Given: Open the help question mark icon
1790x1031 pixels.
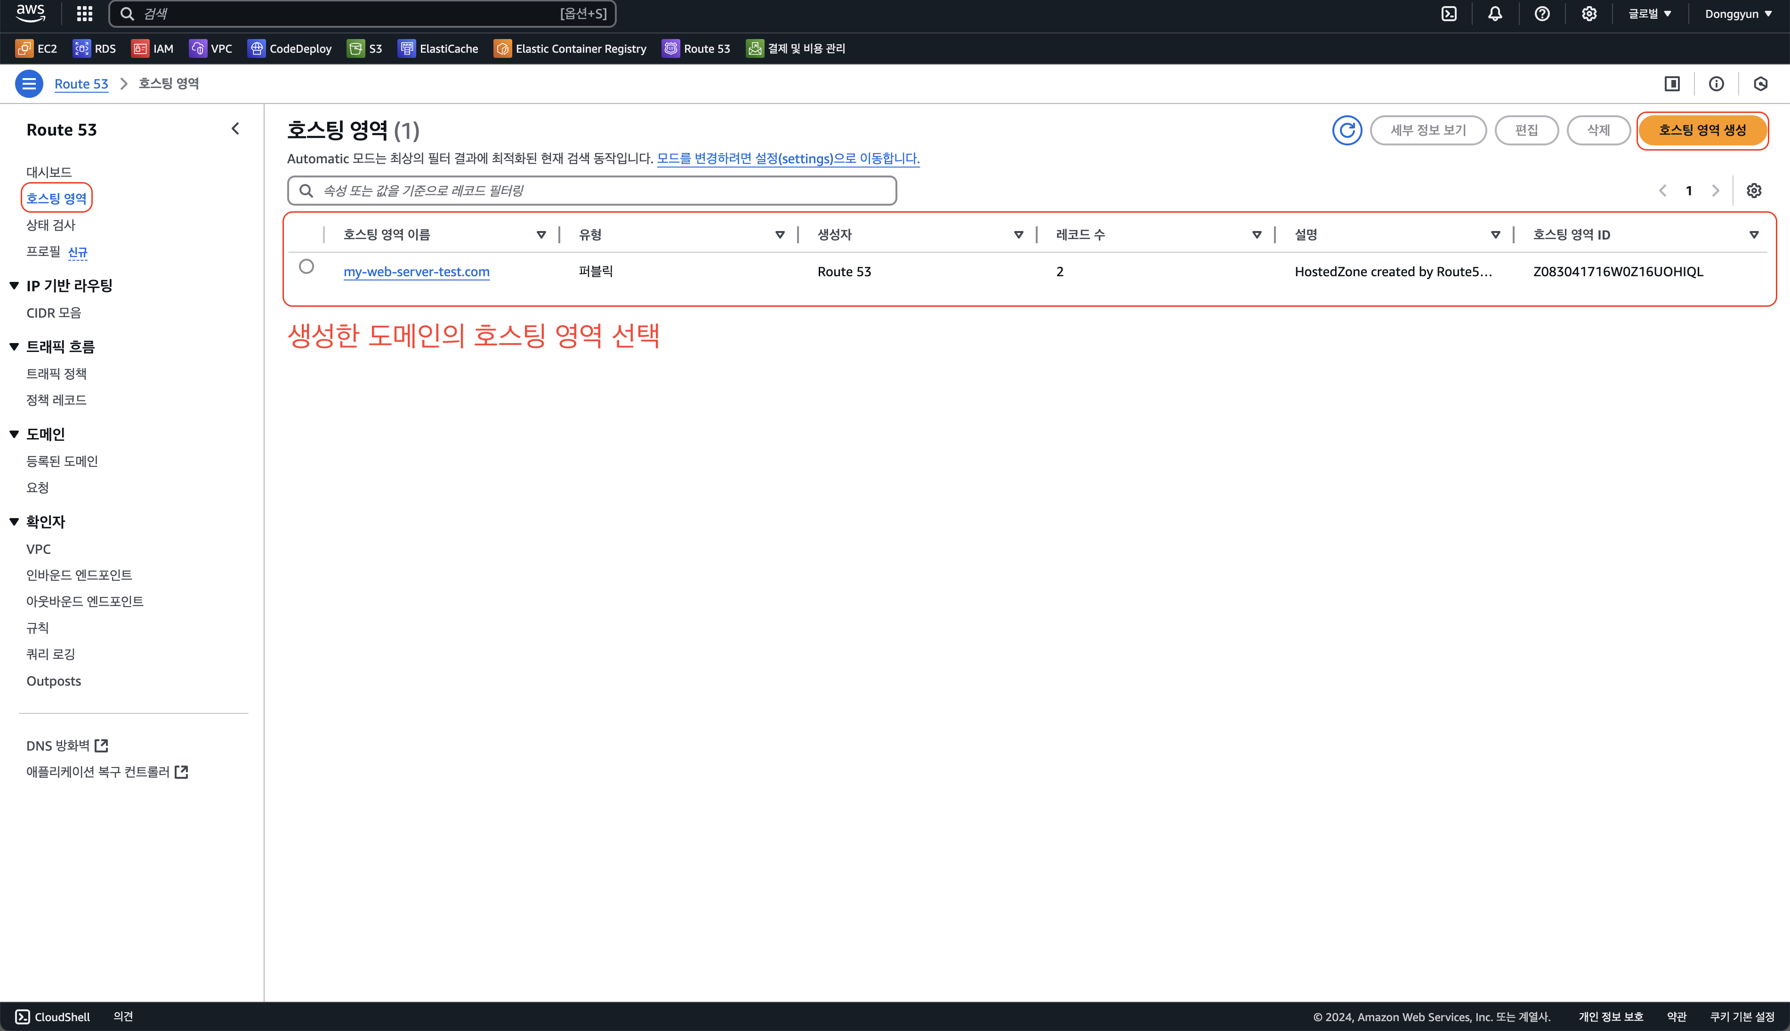Looking at the screenshot, I should point(1541,14).
